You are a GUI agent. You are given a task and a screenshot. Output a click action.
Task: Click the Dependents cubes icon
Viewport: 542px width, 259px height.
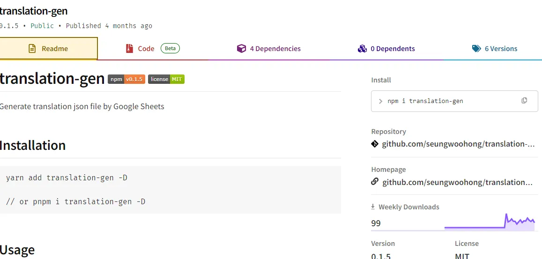tap(362, 48)
